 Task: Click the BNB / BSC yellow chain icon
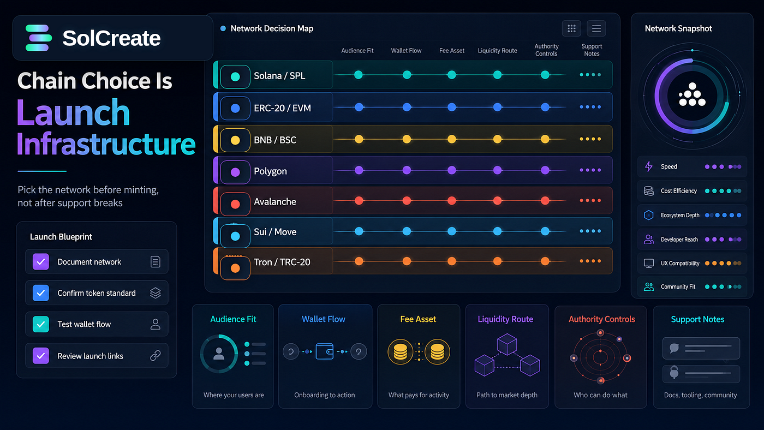(x=235, y=140)
